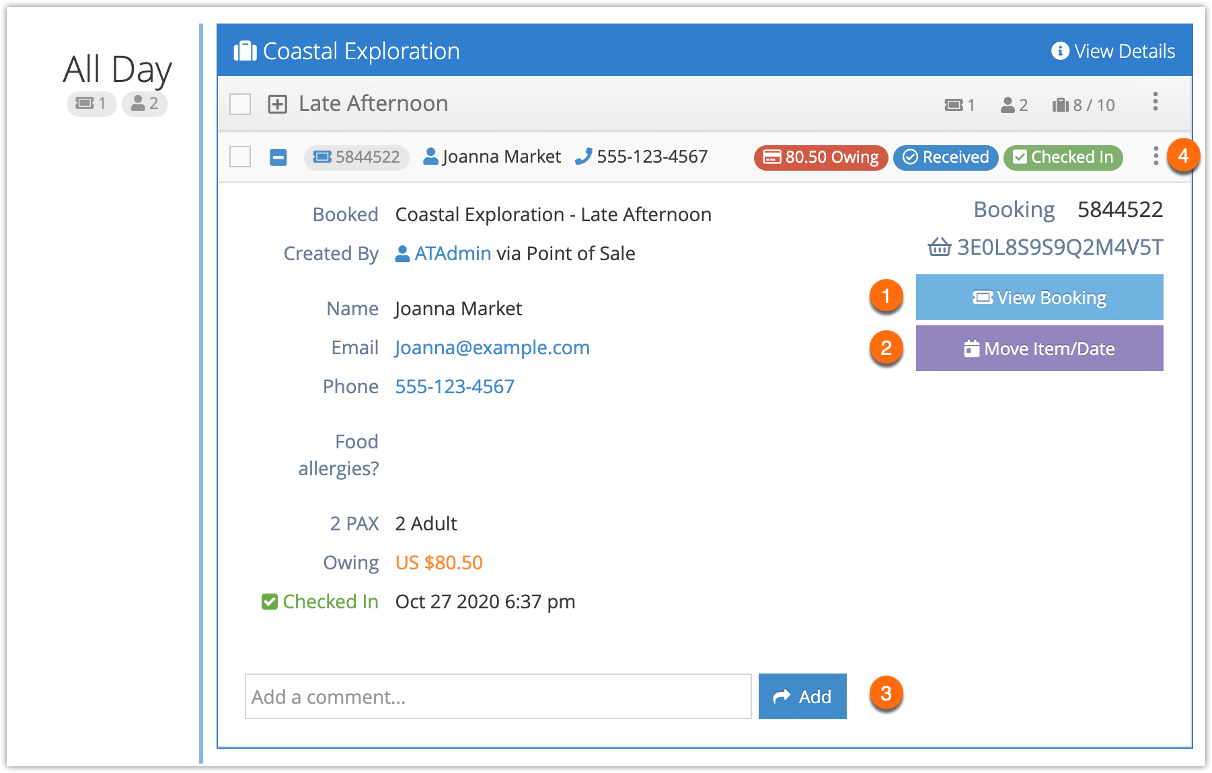Click Joanna Market name in booking row
1212x773 pixels.
pos(502,157)
